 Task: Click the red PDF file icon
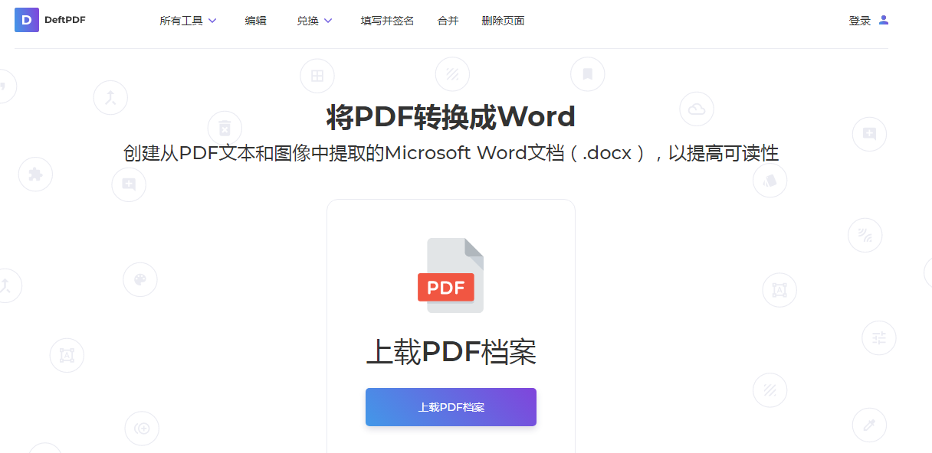[x=451, y=275]
